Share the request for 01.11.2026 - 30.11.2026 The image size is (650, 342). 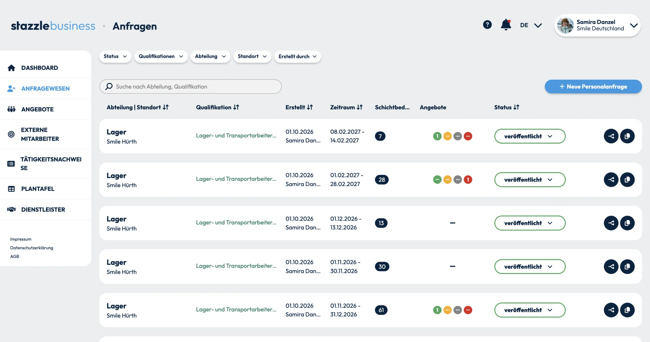611,267
